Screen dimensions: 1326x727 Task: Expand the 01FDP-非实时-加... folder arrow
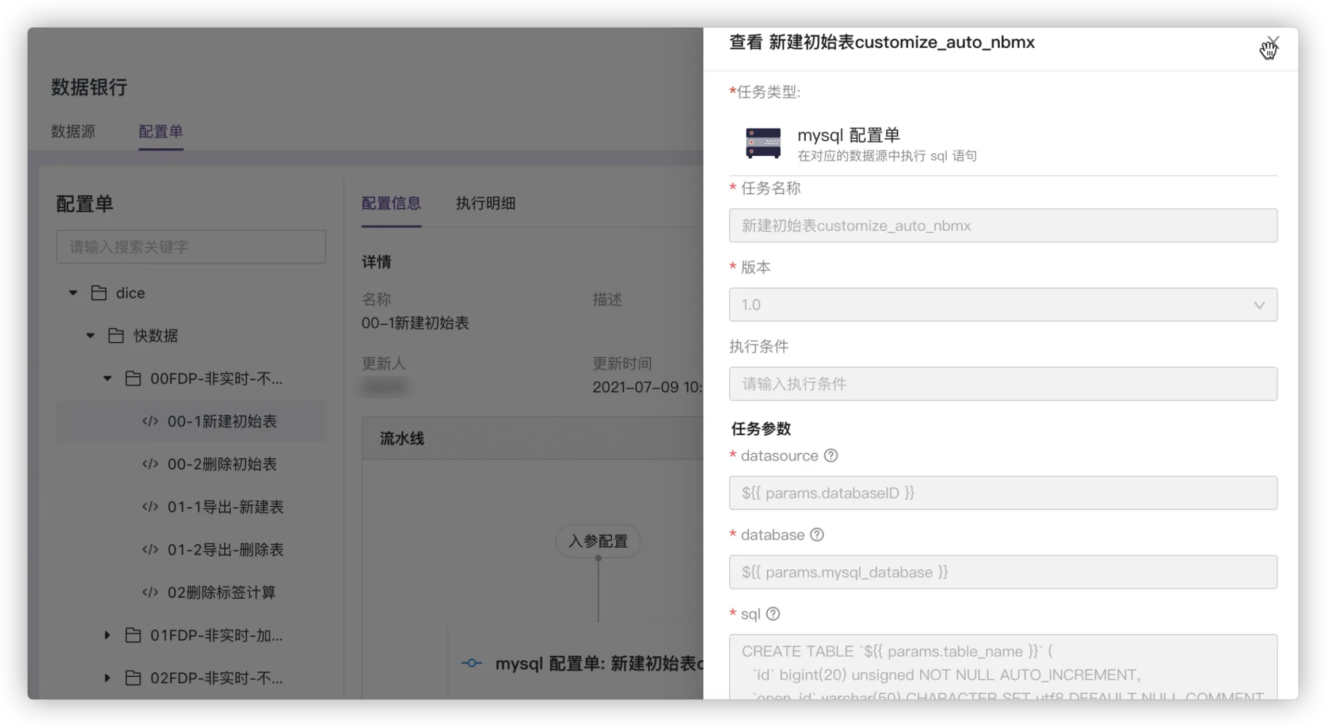click(107, 635)
